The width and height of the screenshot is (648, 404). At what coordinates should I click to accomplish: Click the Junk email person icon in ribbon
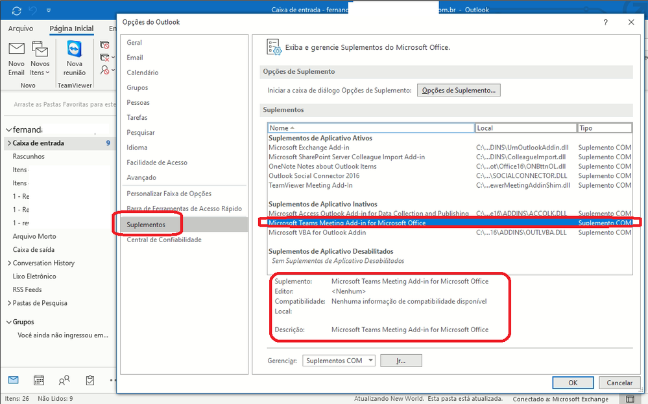coord(105,70)
